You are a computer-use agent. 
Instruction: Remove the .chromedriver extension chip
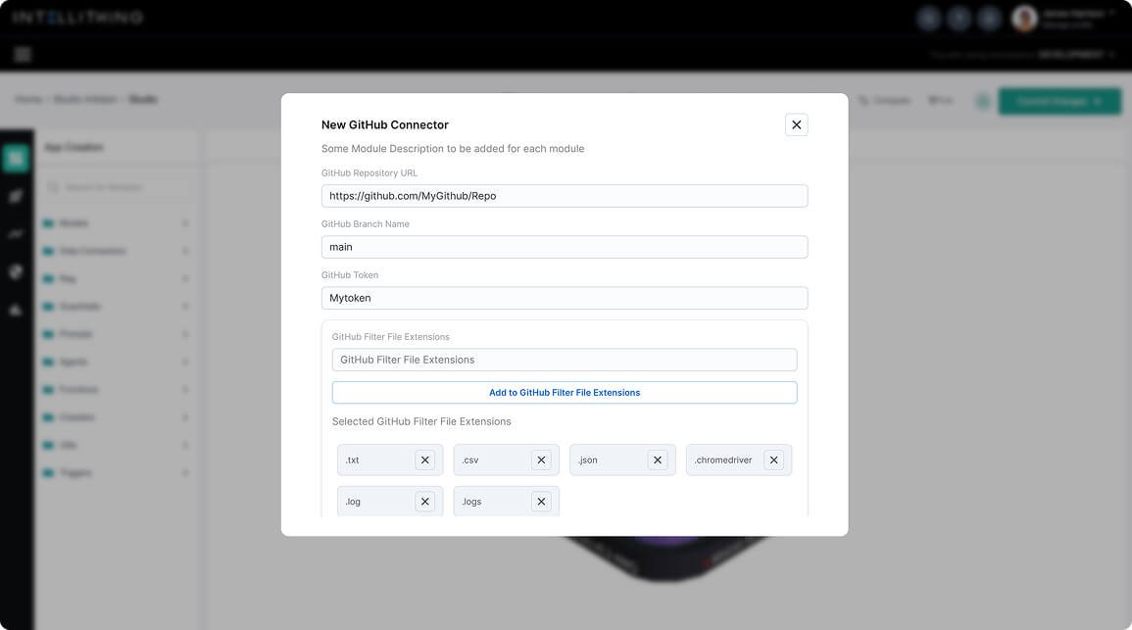tap(773, 460)
